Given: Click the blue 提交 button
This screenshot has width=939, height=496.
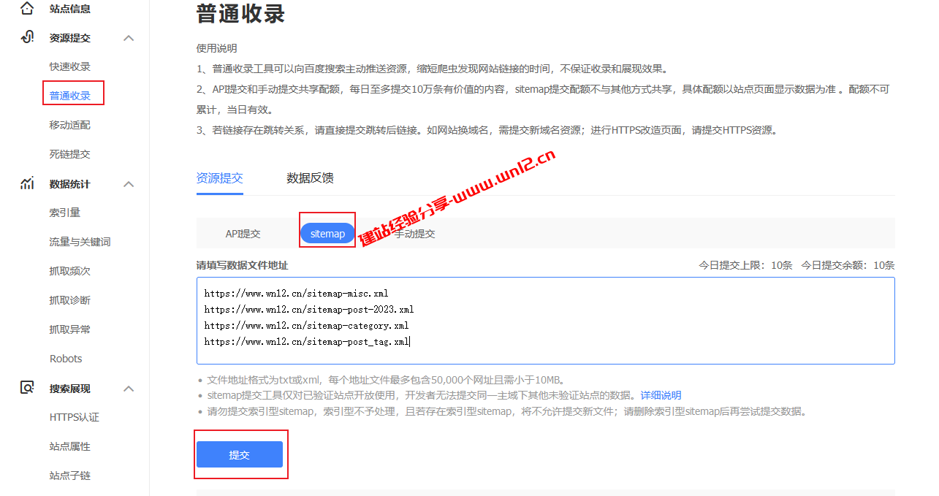Looking at the screenshot, I should [240, 454].
